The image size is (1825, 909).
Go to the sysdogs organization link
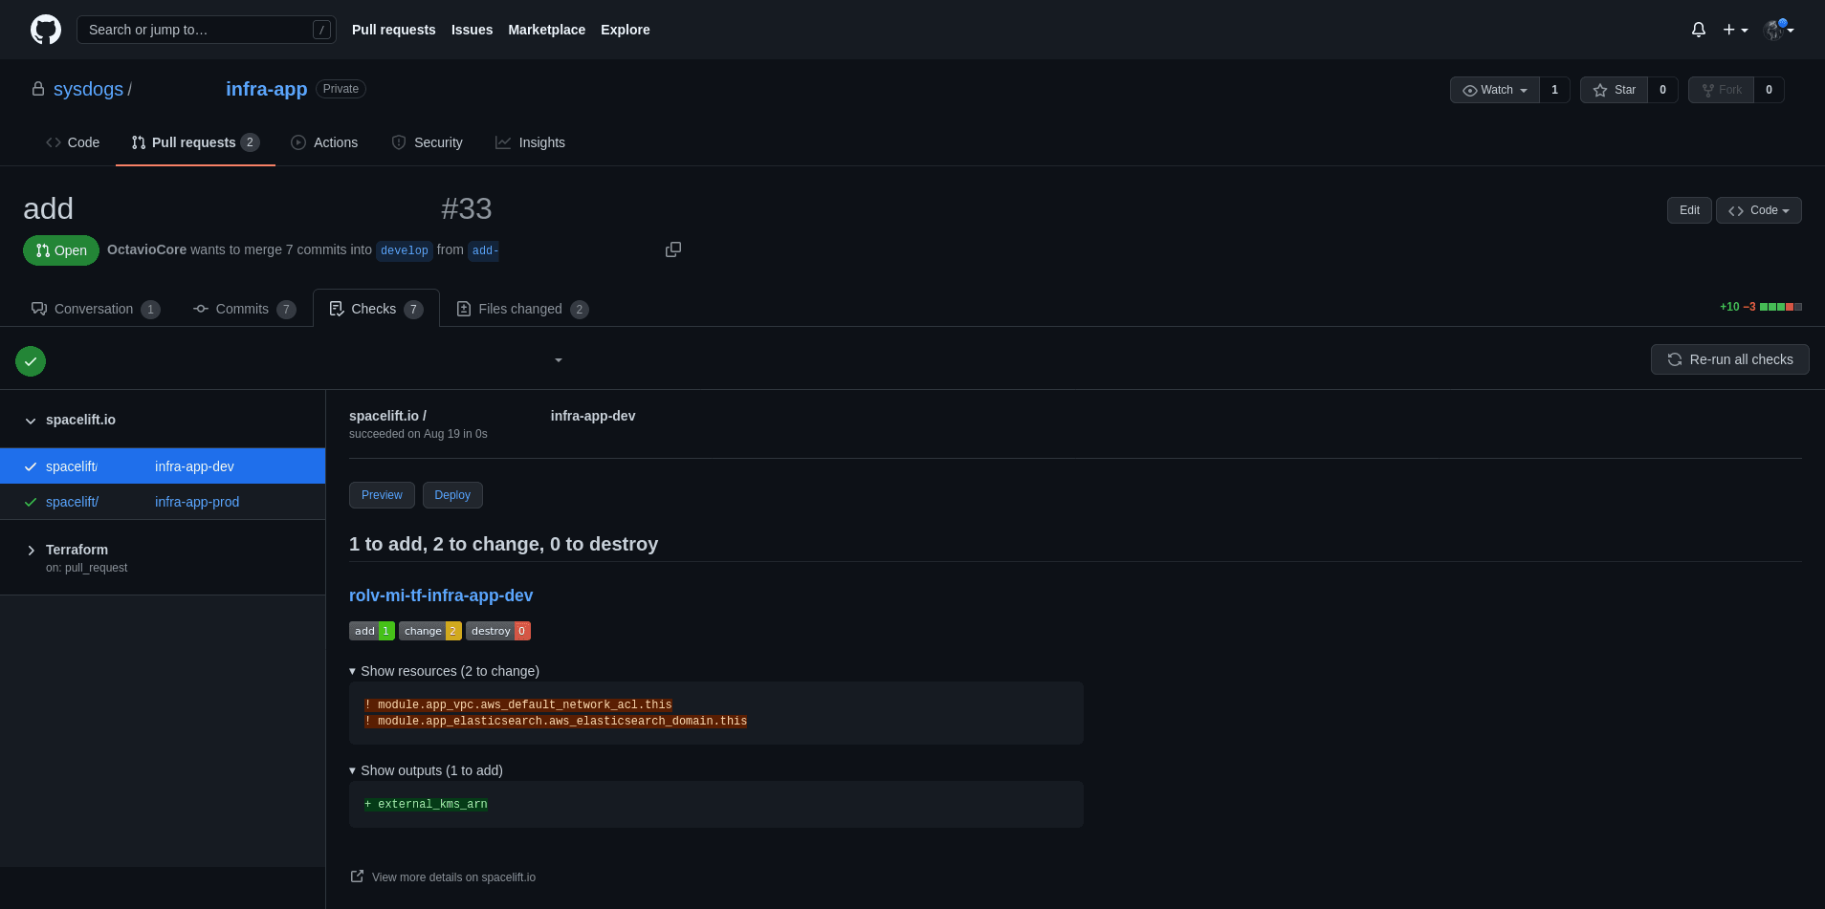(x=88, y=89)
